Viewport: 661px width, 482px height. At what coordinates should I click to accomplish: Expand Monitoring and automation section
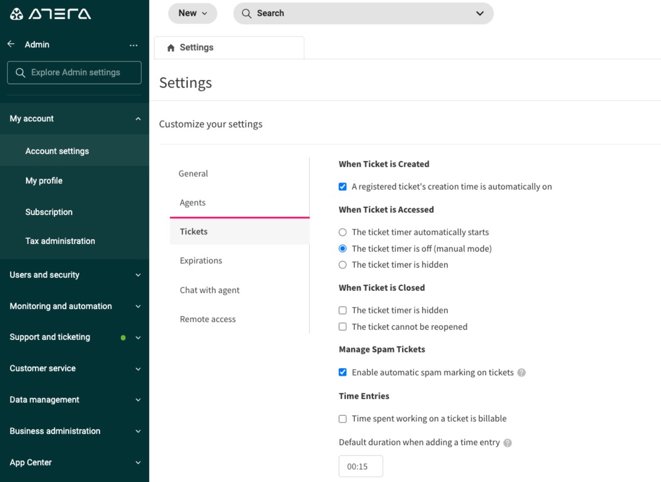tap(74, 306)
